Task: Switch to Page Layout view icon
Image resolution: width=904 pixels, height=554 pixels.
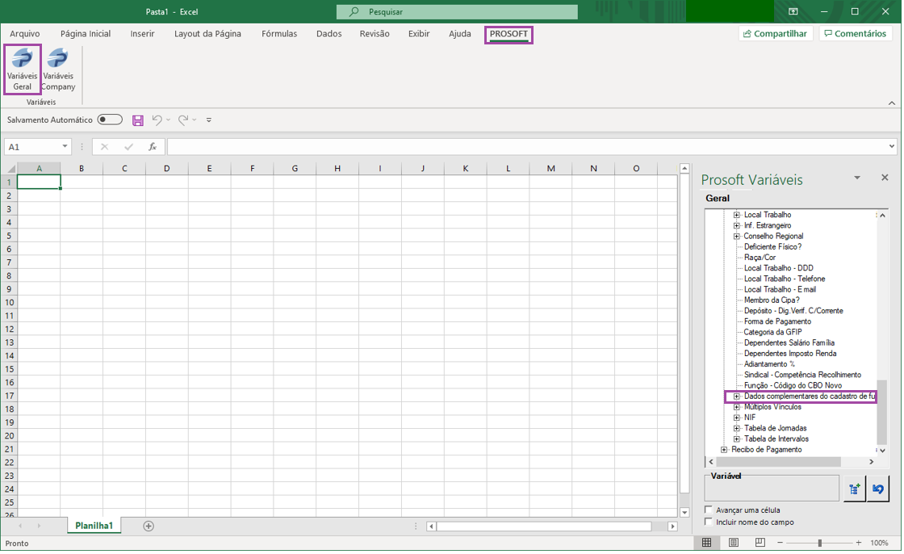Action: [734, 543]
